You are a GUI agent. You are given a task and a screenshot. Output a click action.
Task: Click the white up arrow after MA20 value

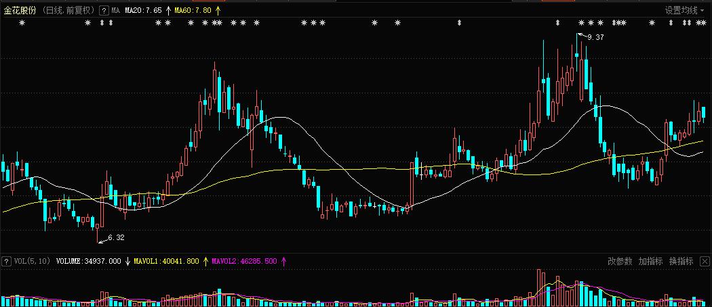click(168, 10)
